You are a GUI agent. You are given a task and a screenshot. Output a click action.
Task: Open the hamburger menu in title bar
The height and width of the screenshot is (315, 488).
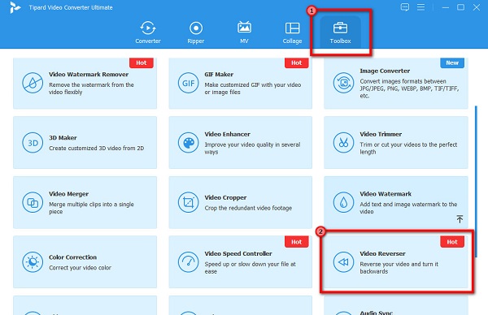click(420, 7)
